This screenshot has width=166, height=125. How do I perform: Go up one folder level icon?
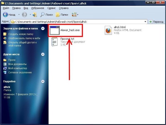35,14
